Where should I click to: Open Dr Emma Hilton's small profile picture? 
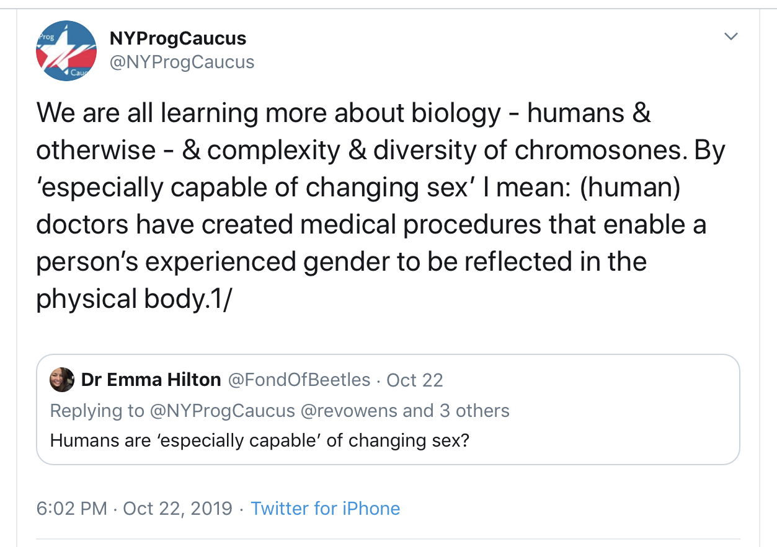[x=62, y=380]
